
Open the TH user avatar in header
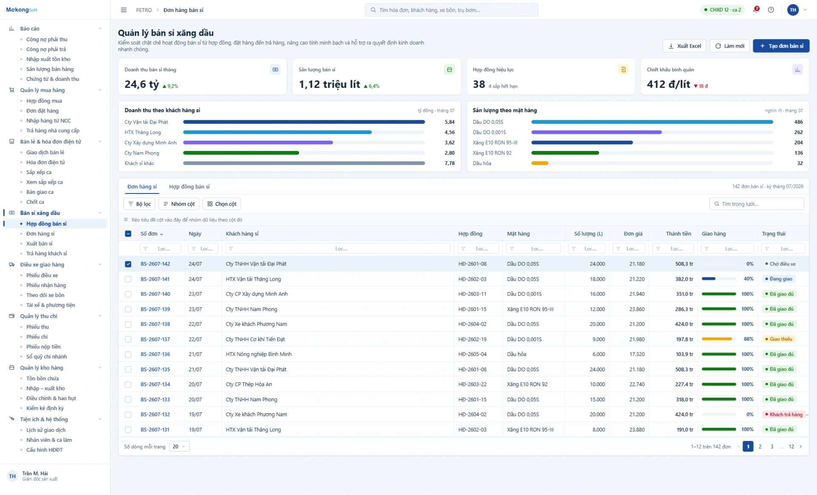click(793, 10)
